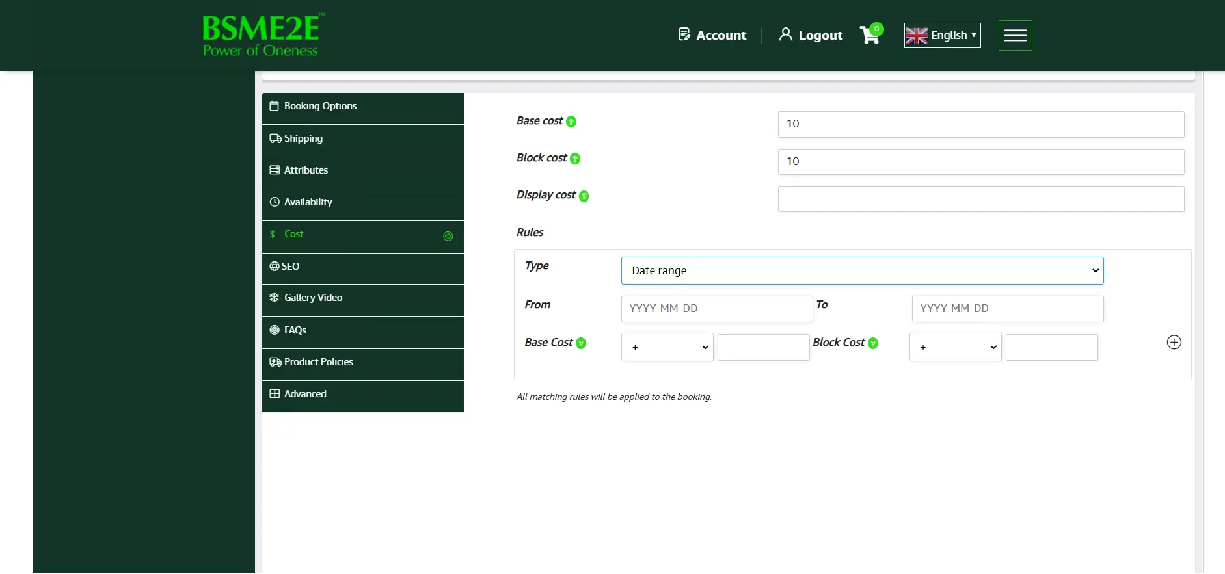
Task: Switch to the Availability tab
Action: pos(363,204)
